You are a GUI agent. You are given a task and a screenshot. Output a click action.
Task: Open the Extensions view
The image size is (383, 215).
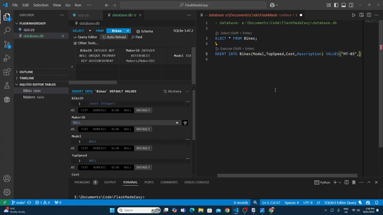click(x=7, y=72)
